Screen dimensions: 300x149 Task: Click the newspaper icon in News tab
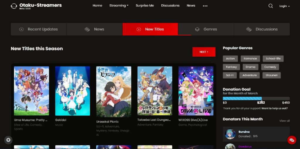87,29
